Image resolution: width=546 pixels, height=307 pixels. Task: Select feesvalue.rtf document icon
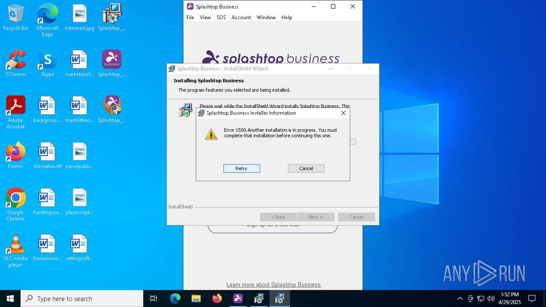coord(47,156)
